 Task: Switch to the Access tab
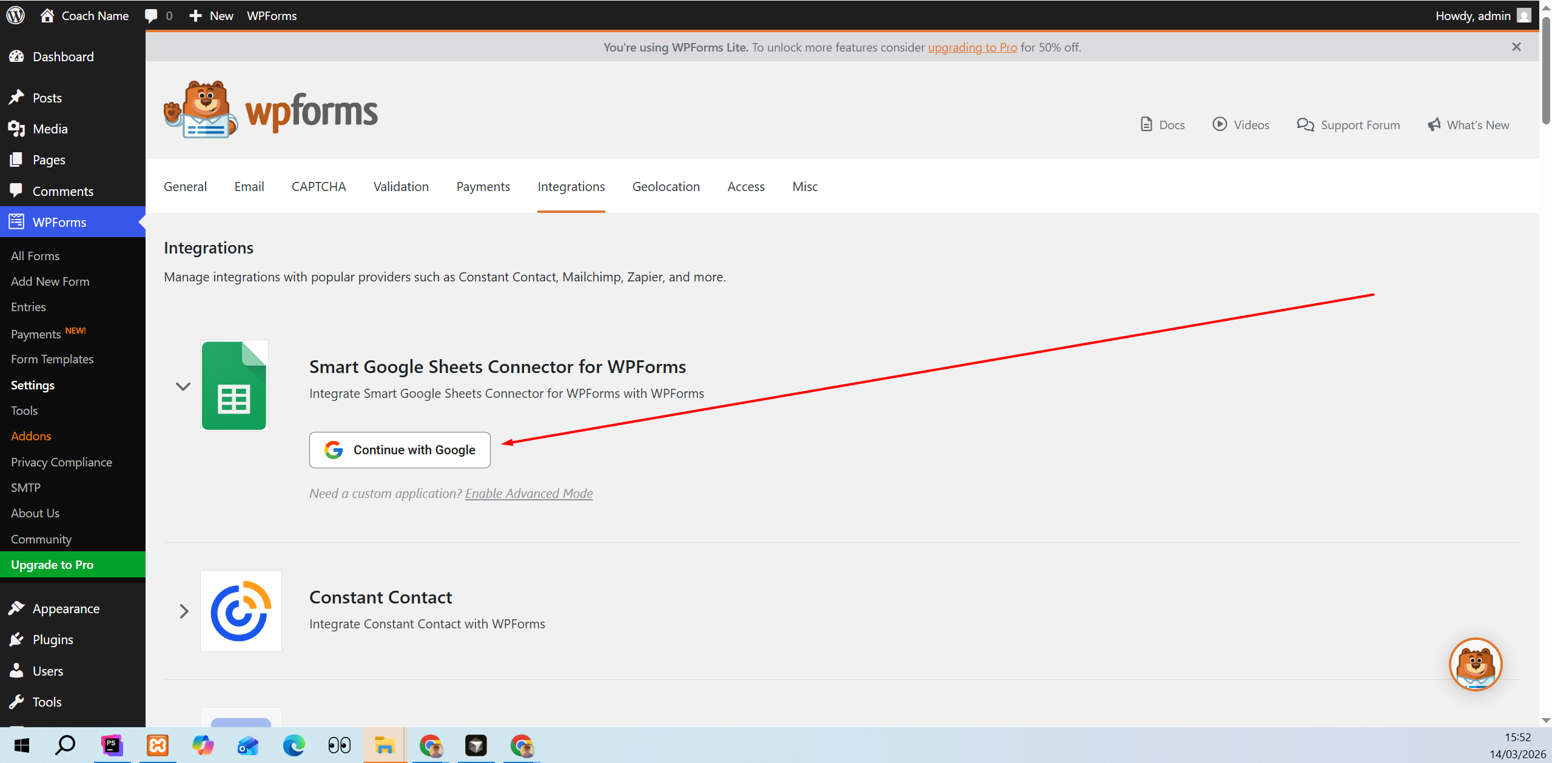pyautogui.click(x=746, y=186)
